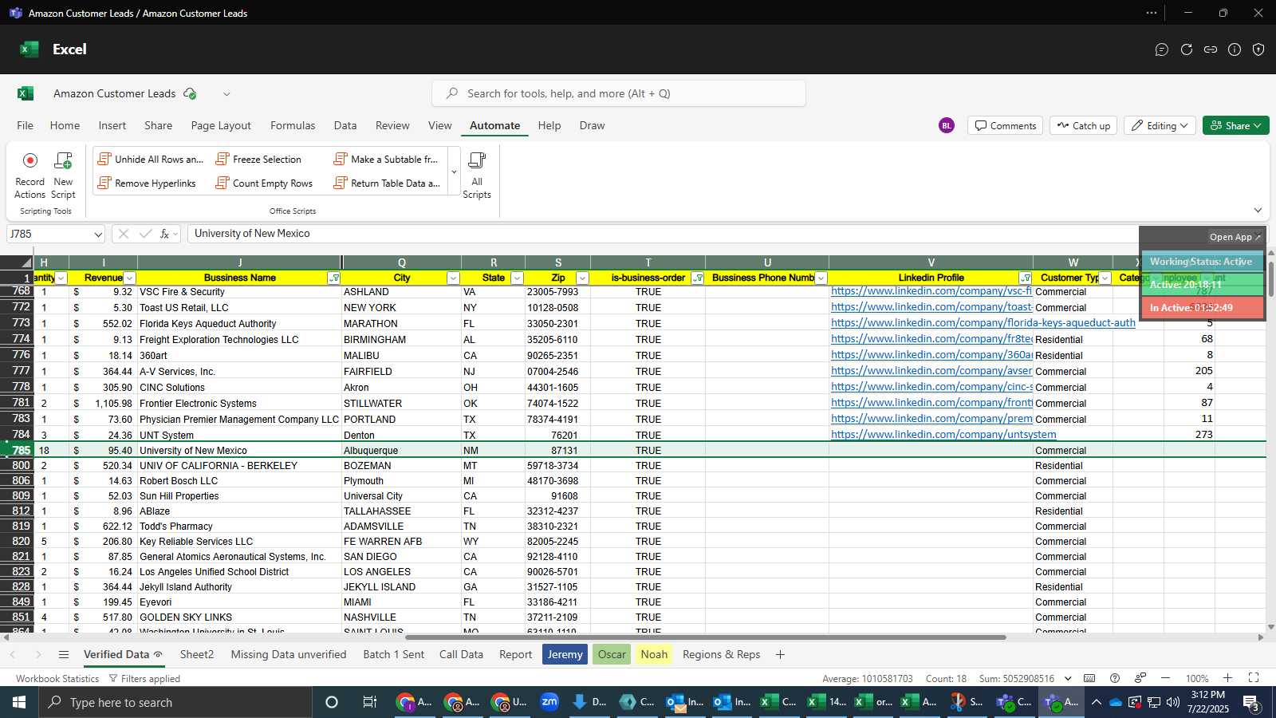Click the Catch up button
Screen dimensions: 1276x718
coord(1083,125)
